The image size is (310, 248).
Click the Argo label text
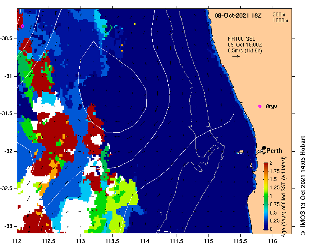271,106
